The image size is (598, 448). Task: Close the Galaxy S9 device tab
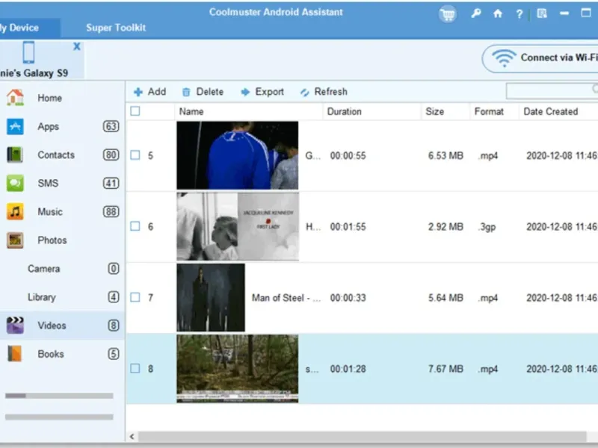(77, 46)
